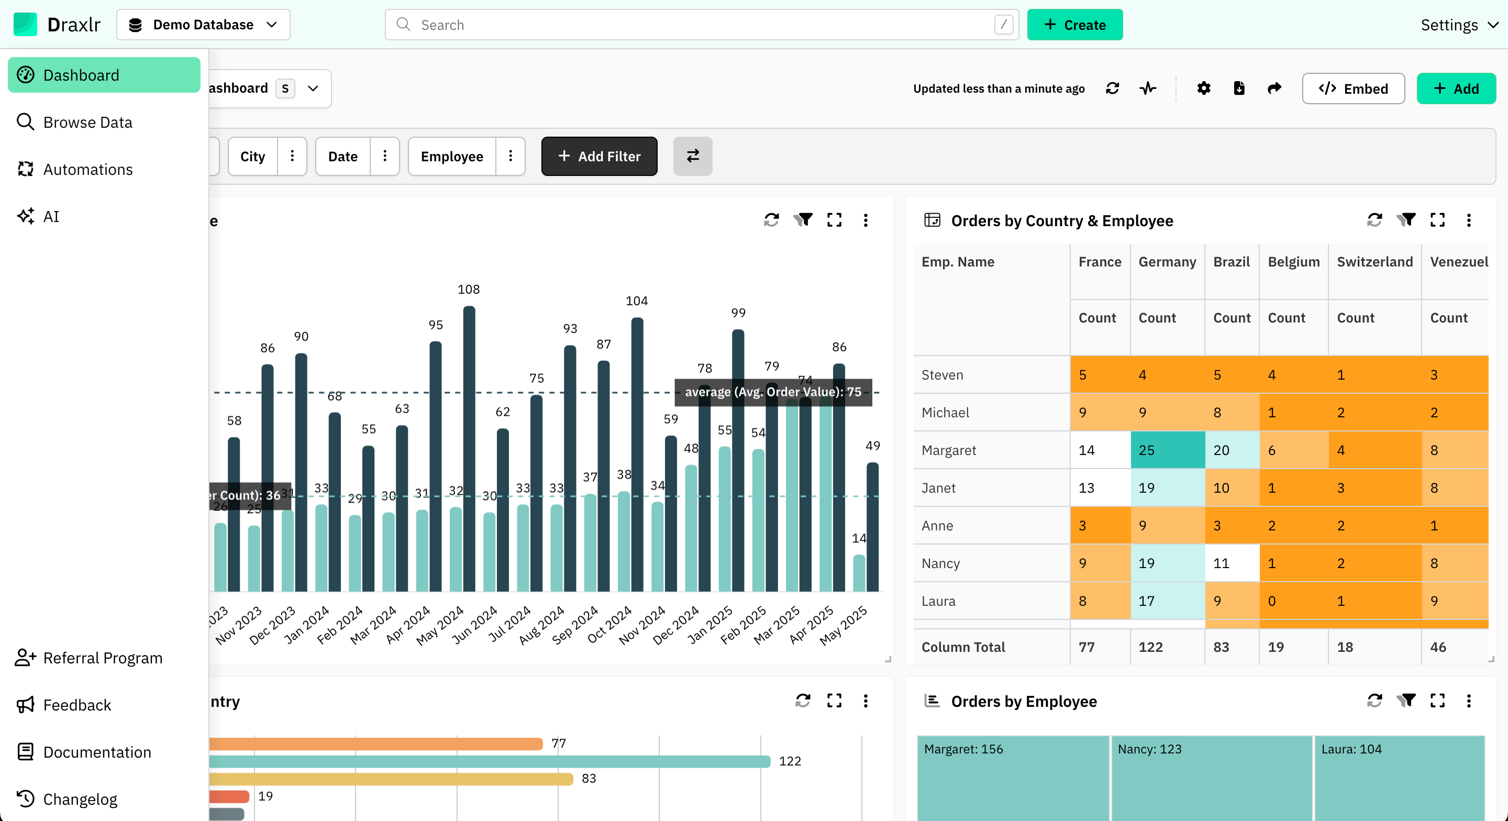This screenshot has width=1508, height=821.
Task: Click the download file icon in dashboard header
Action: [x=1239, y=88]
